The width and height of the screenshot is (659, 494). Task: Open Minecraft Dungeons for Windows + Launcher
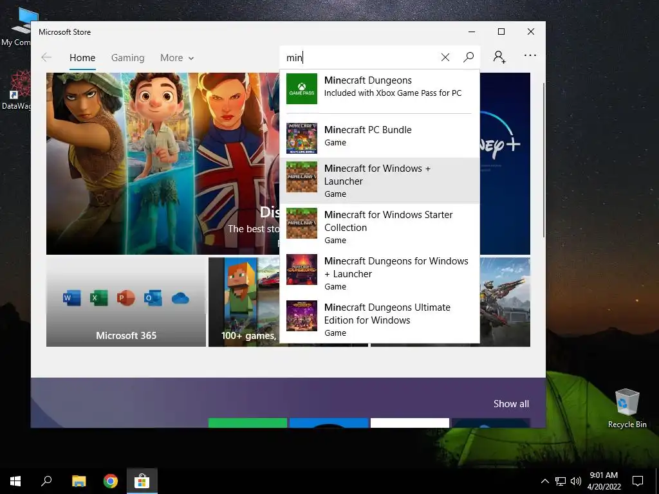pos(380,273)
